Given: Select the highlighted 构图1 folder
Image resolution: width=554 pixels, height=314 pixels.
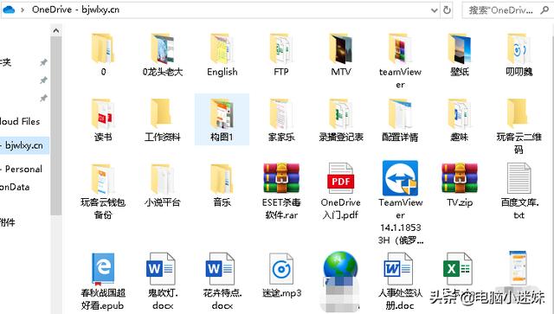Looking at the screenshot, I should pos(222,119).
